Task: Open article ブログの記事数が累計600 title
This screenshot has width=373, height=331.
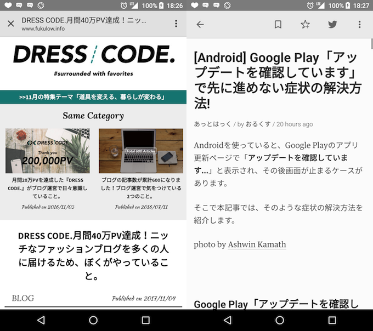Action: [141, 188]
